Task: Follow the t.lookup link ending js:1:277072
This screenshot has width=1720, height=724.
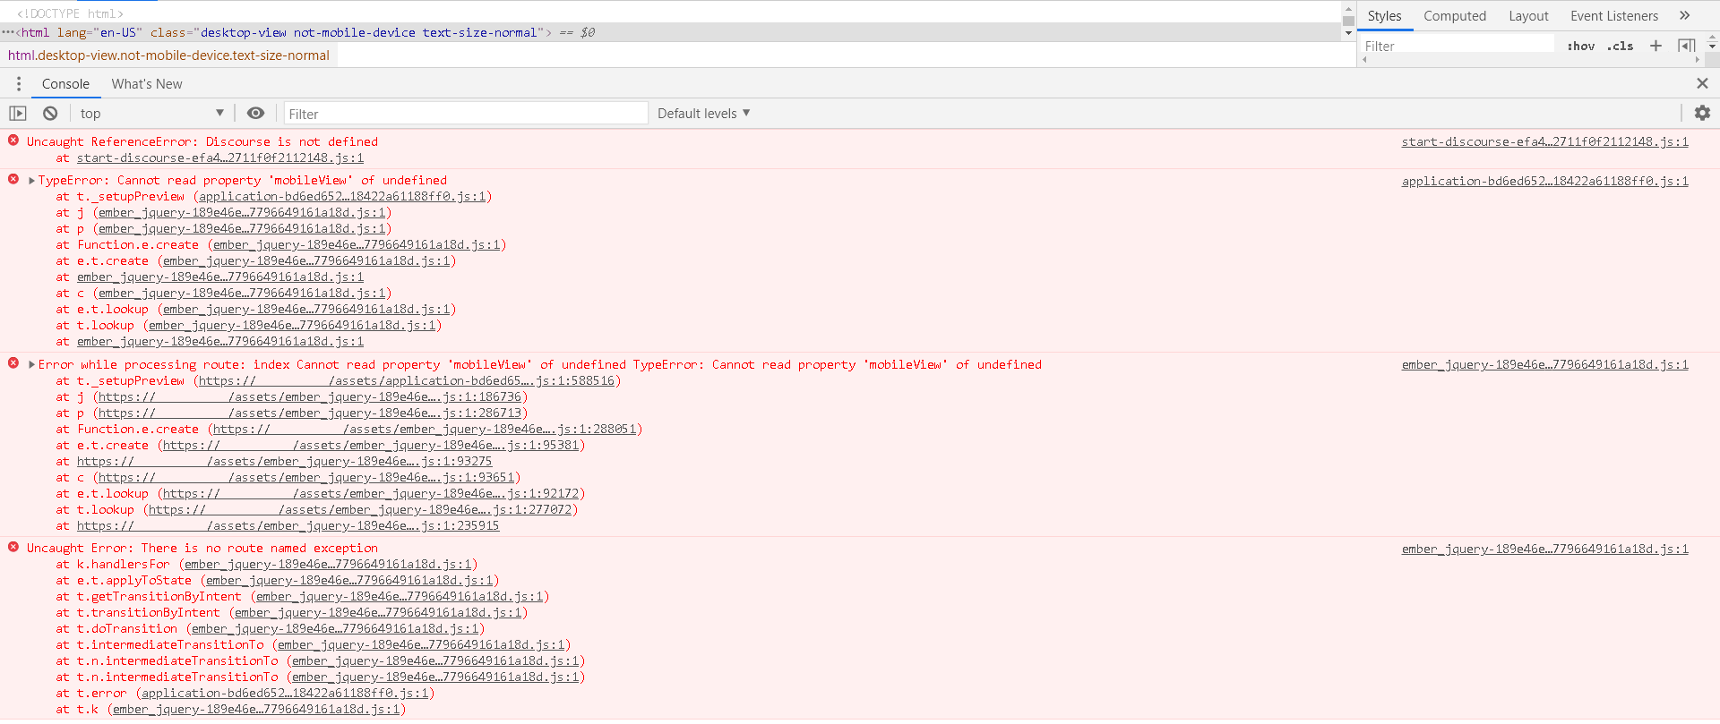Action: coord(360,510)
